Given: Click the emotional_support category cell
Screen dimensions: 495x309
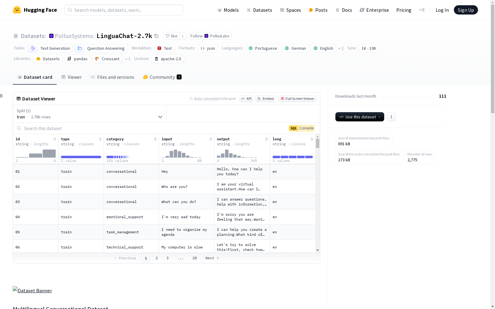Looking at the screenshot, I should click(x=131, y=217).
